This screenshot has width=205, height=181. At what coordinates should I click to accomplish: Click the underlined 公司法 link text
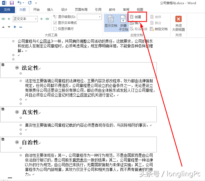(x=45, y=41)
